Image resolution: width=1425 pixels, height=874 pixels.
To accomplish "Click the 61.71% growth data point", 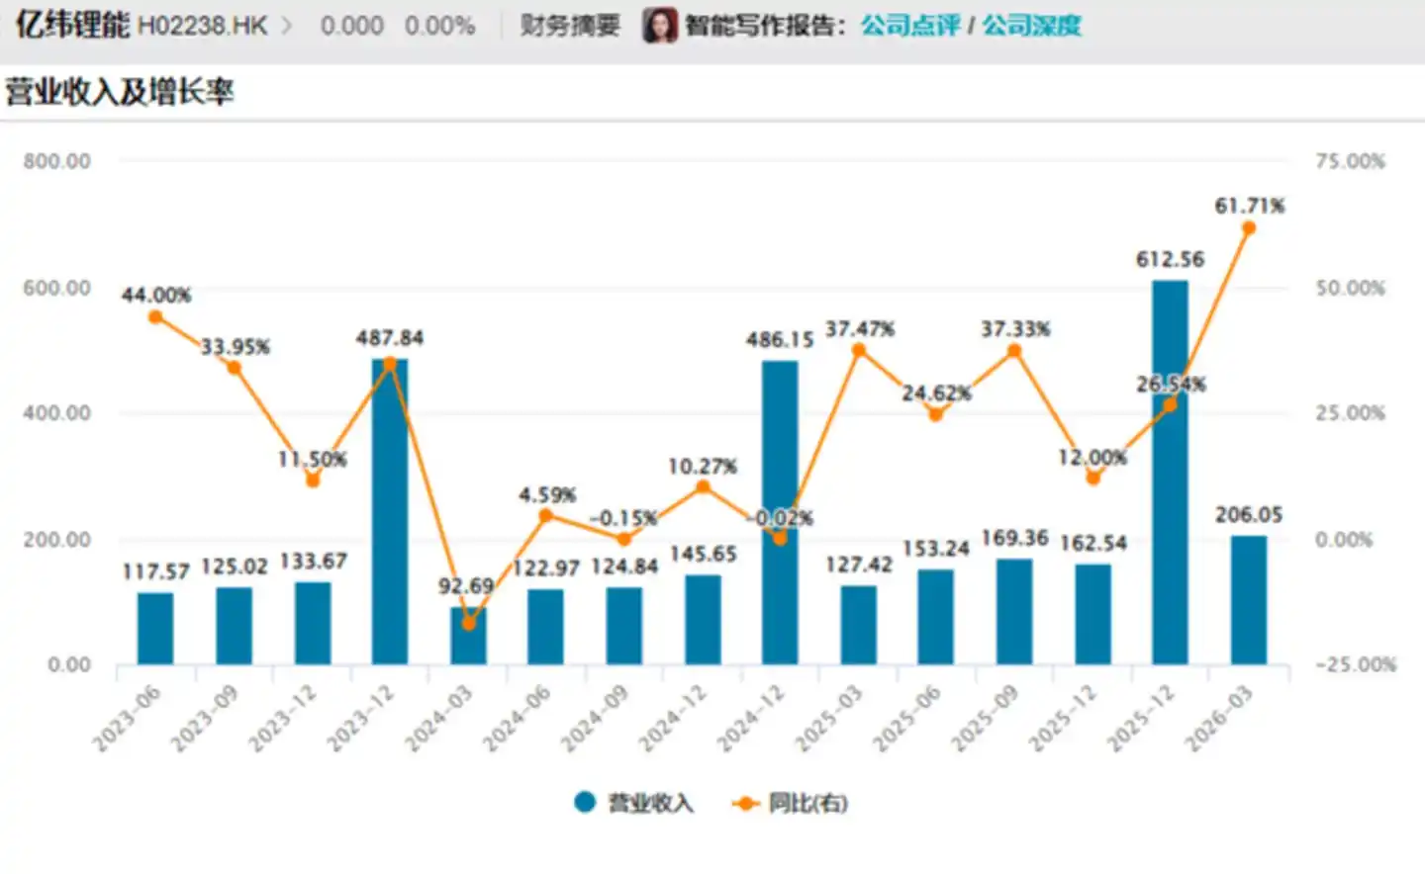I will [1248, 228].
